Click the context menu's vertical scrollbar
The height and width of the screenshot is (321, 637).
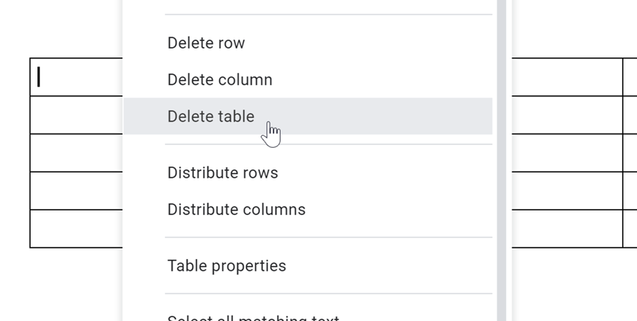point(501,149)
